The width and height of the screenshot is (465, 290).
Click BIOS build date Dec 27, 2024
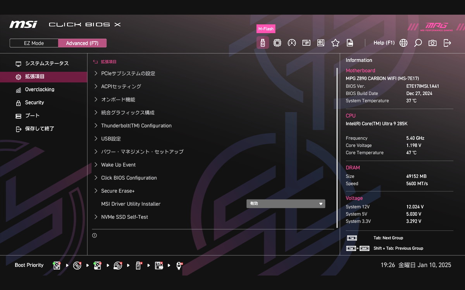[x=419, y=94]
